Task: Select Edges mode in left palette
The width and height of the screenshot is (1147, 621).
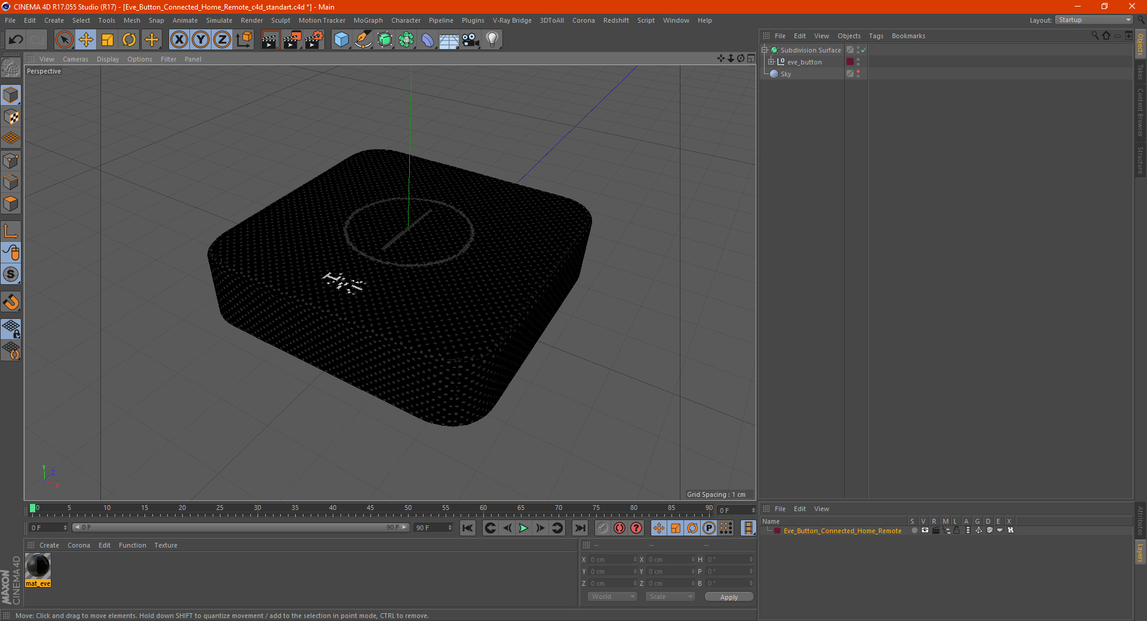Action: (11, 182)
